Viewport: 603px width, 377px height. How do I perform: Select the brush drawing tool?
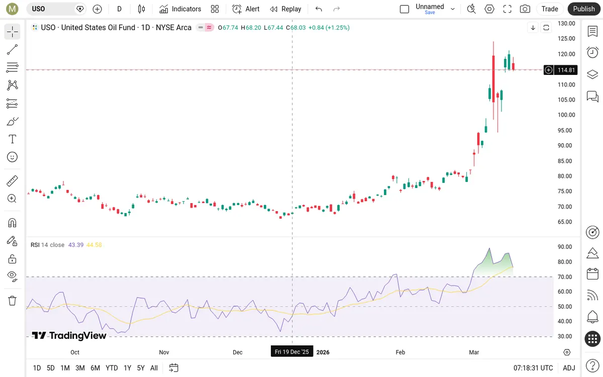point(13,121)
